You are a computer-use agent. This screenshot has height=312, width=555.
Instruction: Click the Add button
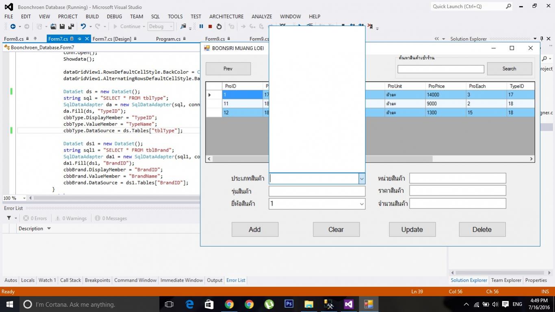pos(255,230)
